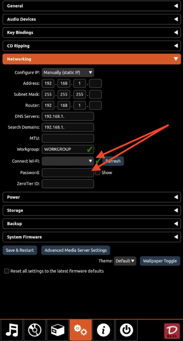Click the Save & Restart button
Viewport: 184px width, 341px height.
[20, 250]
